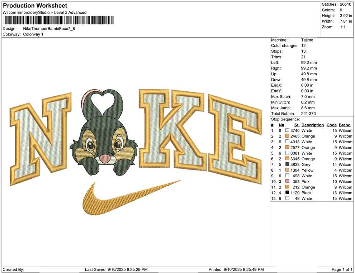Click 'Grey' description in stop row 7

tap(306, 164)
